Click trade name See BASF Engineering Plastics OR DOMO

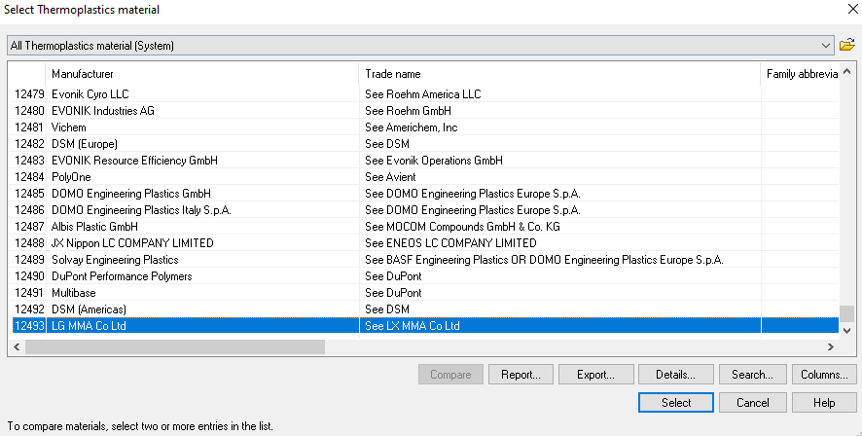pos(544,260)
